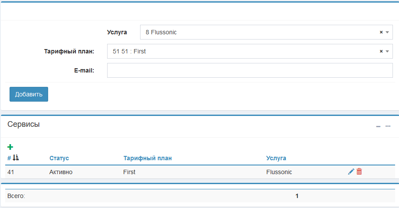Viewport: 399px width, 208px height.
Task: Click the sort icon beside # column
Action: coord(16,158)
